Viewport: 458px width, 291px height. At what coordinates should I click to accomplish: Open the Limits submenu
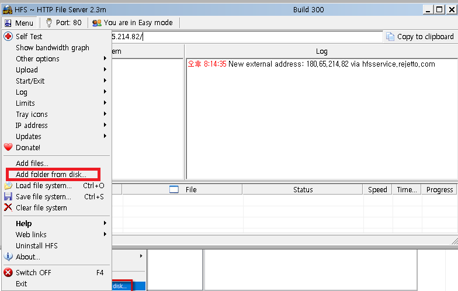(56, 103)
